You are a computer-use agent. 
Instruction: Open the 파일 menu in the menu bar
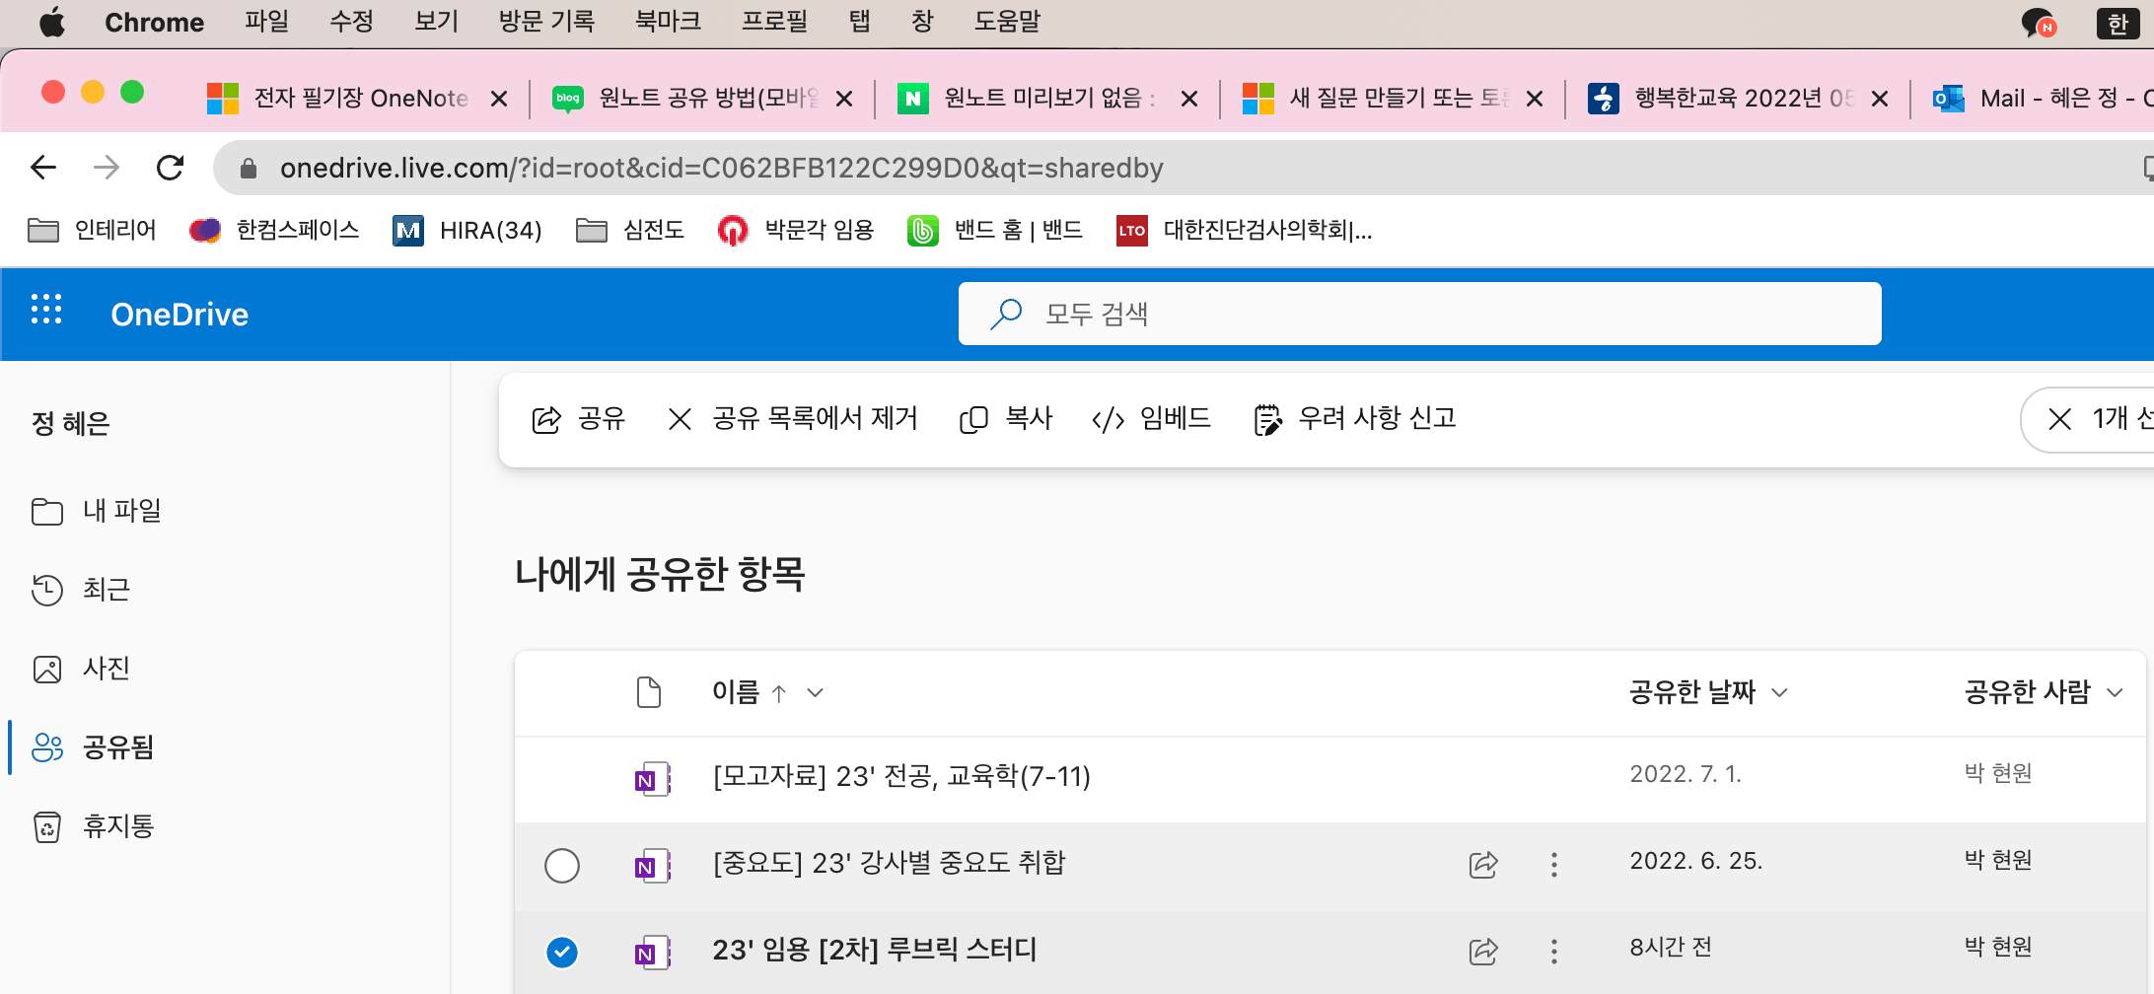click(266, 22)
